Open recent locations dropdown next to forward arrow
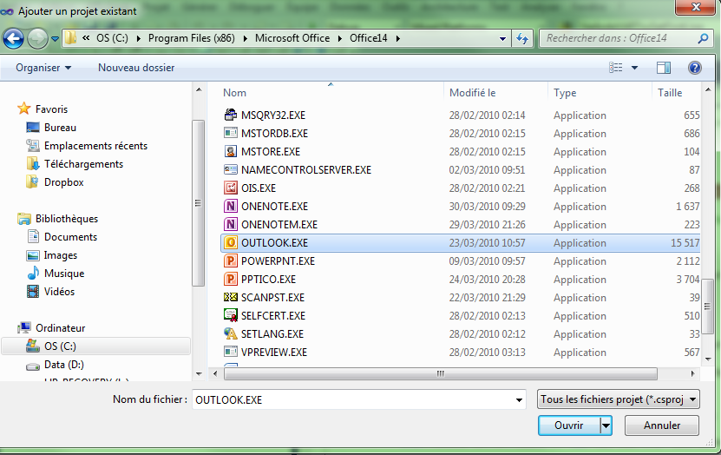 point(55,39)
